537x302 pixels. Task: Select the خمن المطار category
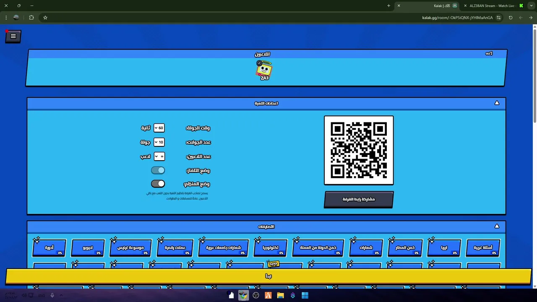405,248
